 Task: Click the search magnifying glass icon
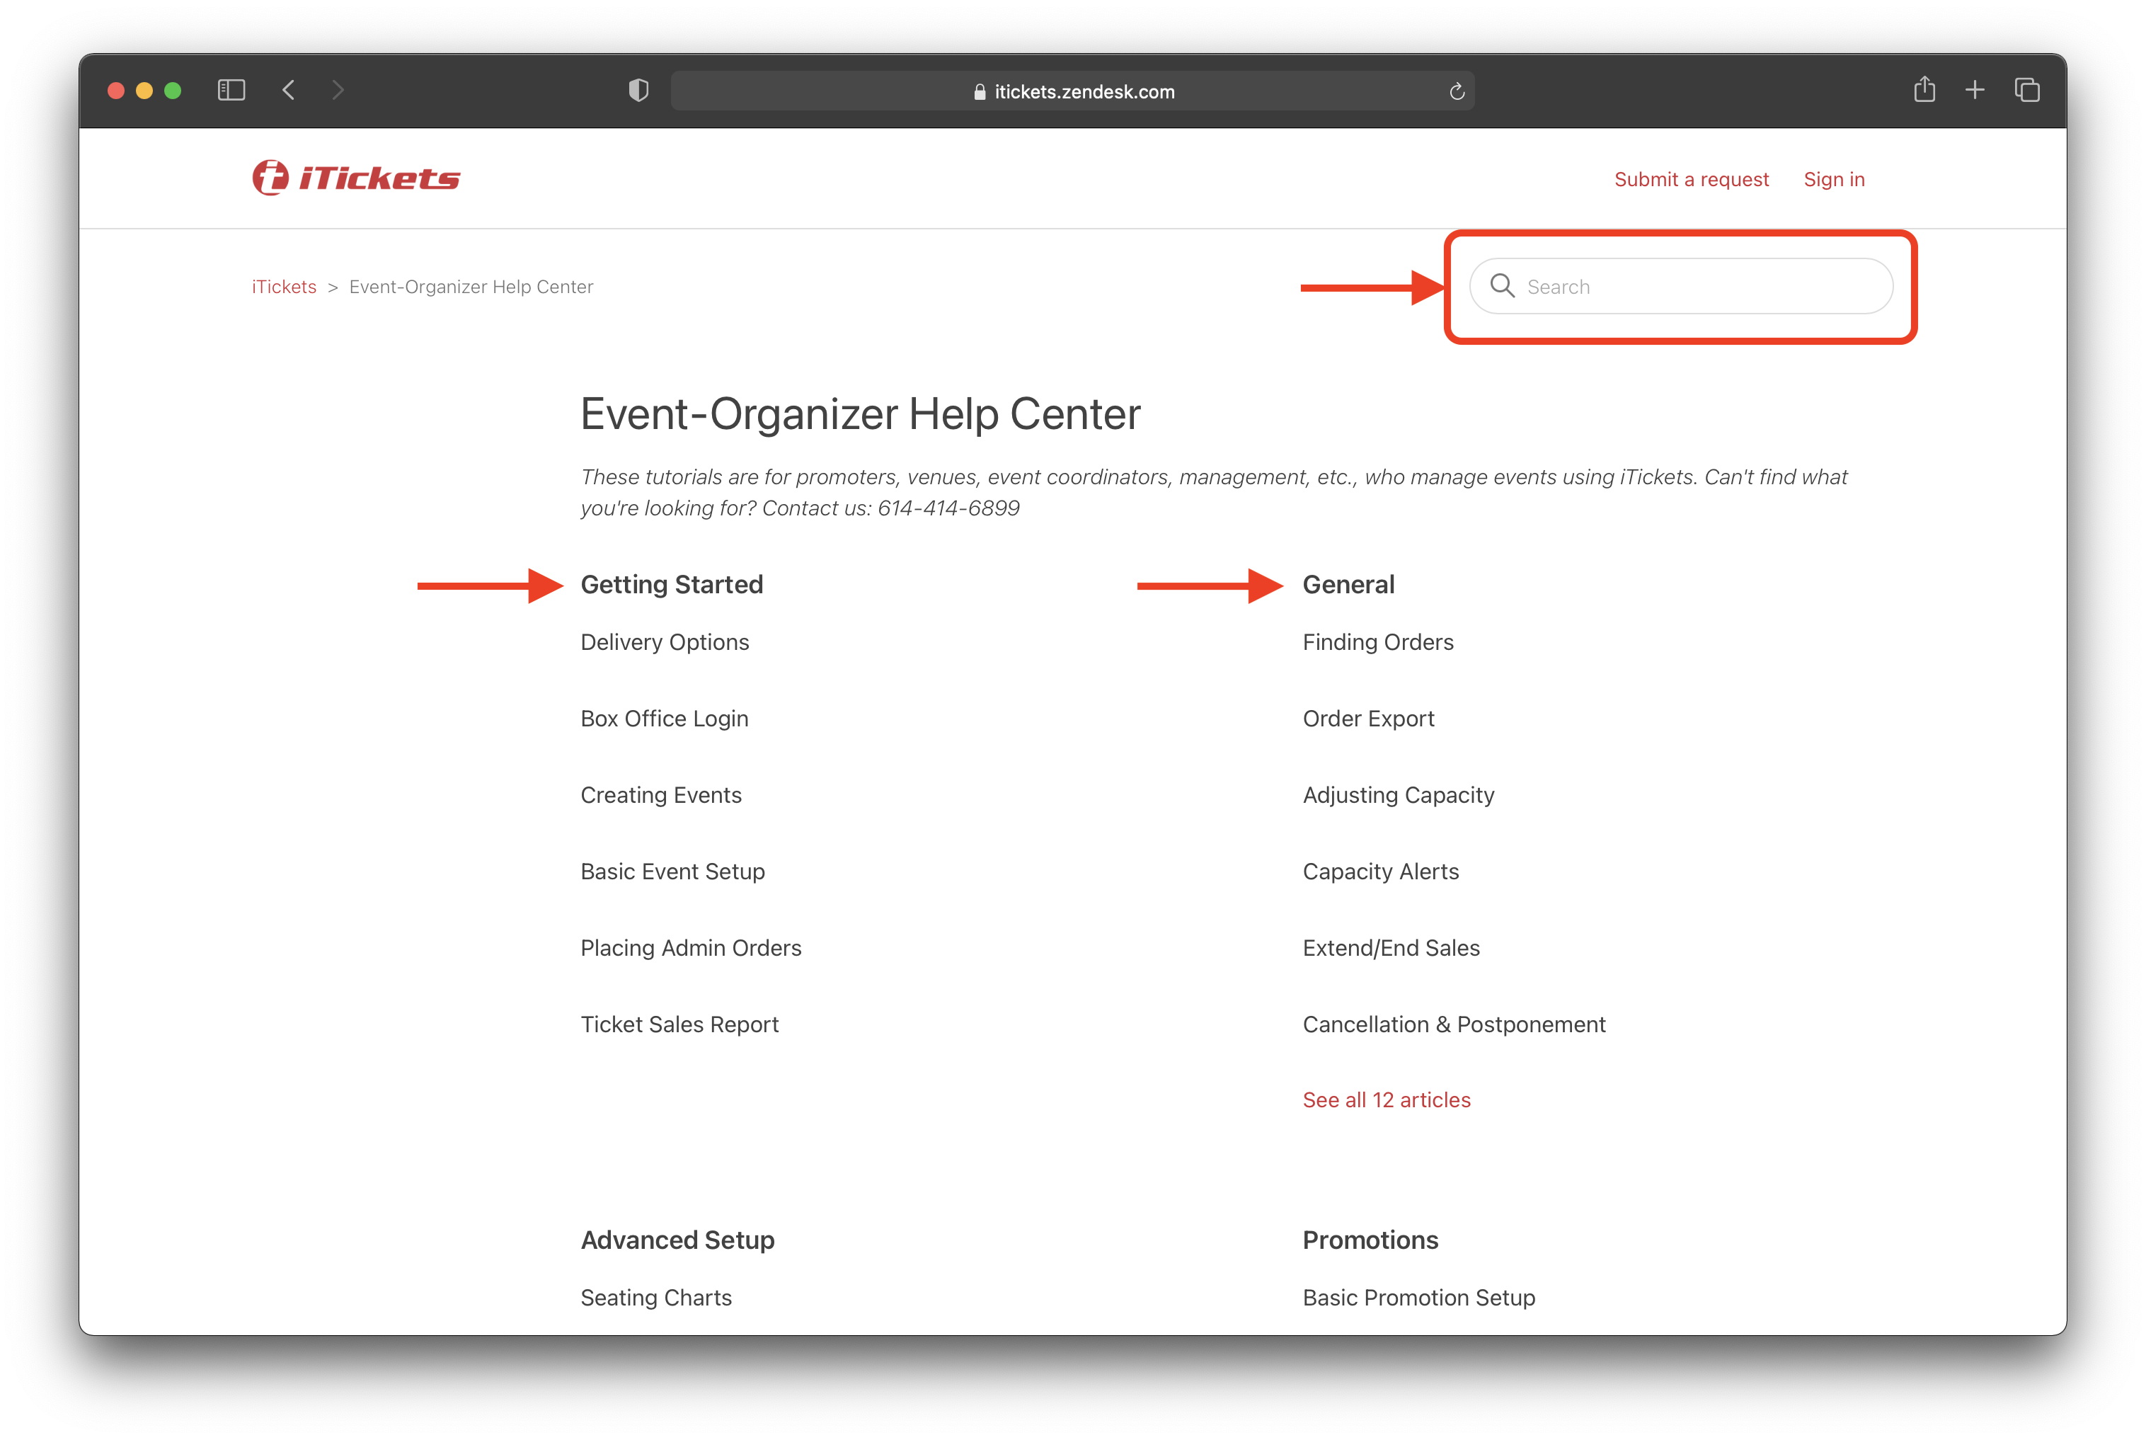1501,286
